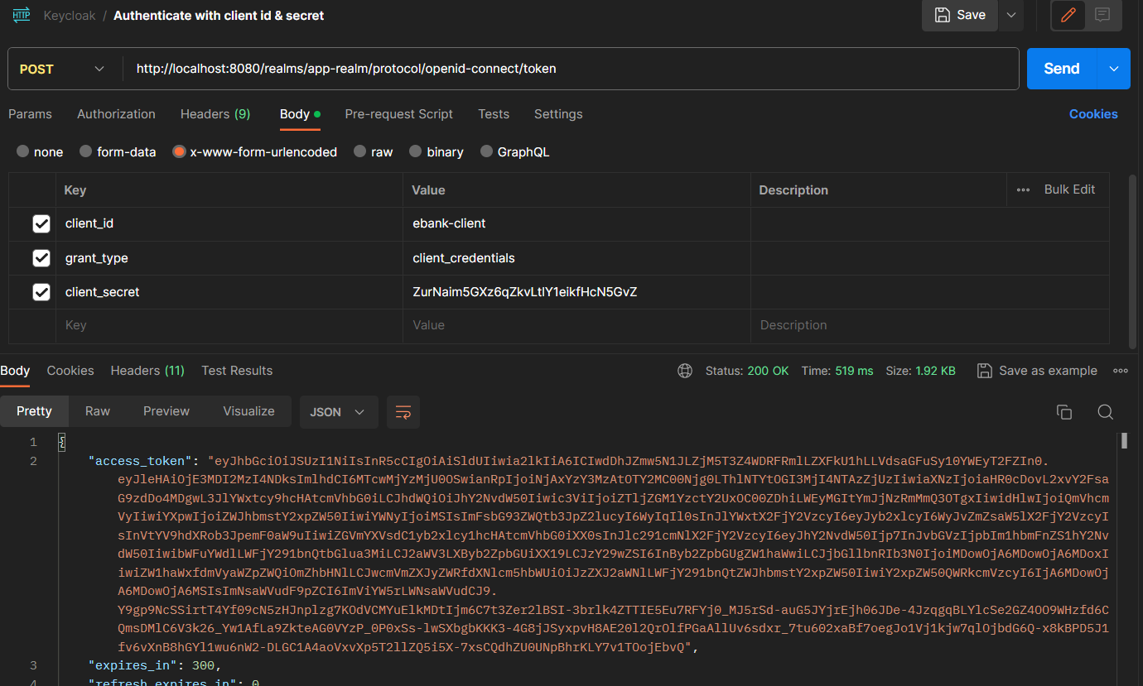Open the Save options dropdown arrow
1143x686 pixels.
(x=1011, y=15)
